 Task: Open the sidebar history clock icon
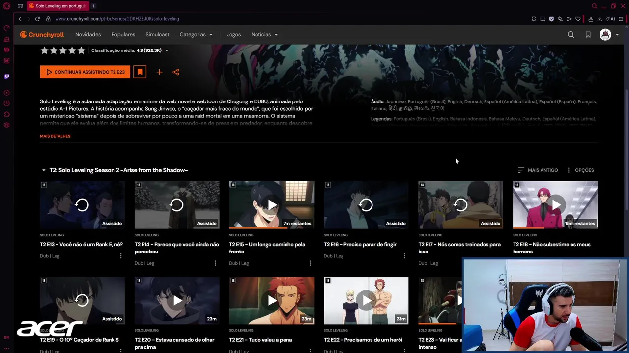pos(6,103)
